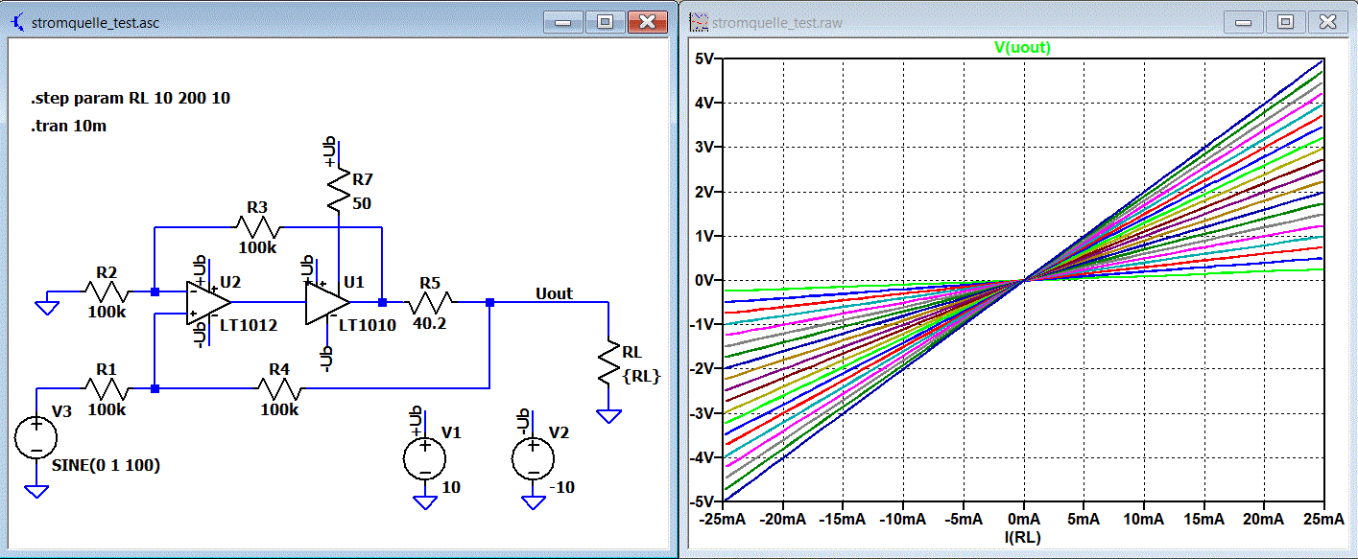Select the LT1012 op-amp symbol U2
Image resolution: width=1358 pixels, height=559 pixels.
click(208, 304)
